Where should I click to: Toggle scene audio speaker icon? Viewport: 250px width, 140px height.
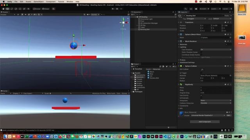[25, 15]
